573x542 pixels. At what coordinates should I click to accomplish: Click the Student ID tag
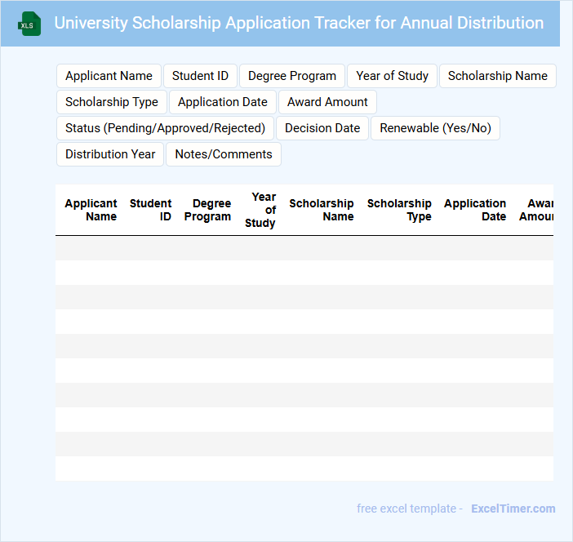coord(200,76)
